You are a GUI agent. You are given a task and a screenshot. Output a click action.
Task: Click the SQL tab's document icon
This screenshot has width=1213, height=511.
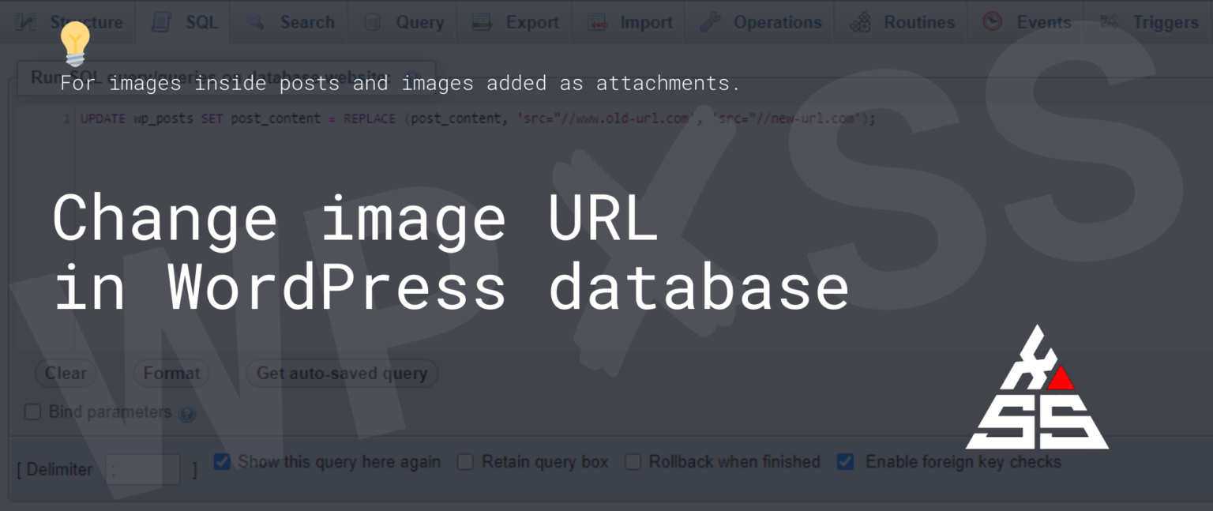[x=162, y=22]
